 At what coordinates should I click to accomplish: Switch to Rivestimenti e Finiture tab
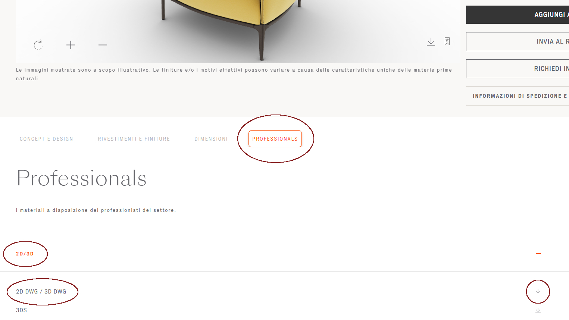click(x=134, y=139)
